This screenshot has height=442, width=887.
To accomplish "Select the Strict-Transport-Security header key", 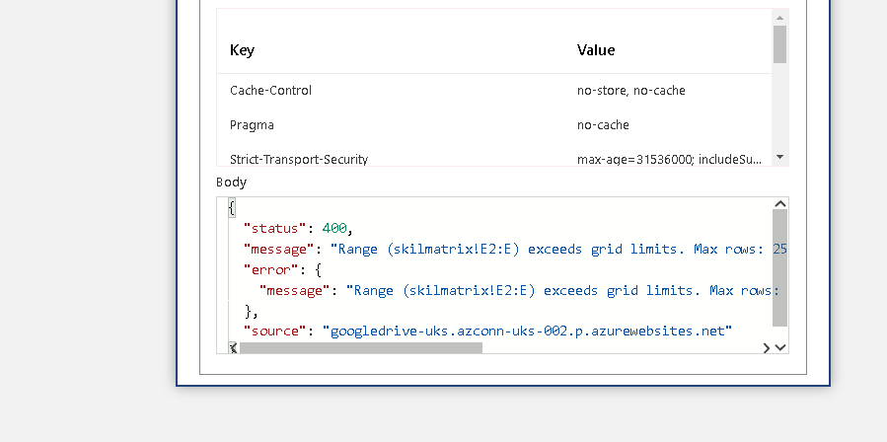I will [299, 160].
